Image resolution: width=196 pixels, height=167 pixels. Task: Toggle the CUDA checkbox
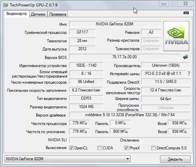tap(99, 148)
